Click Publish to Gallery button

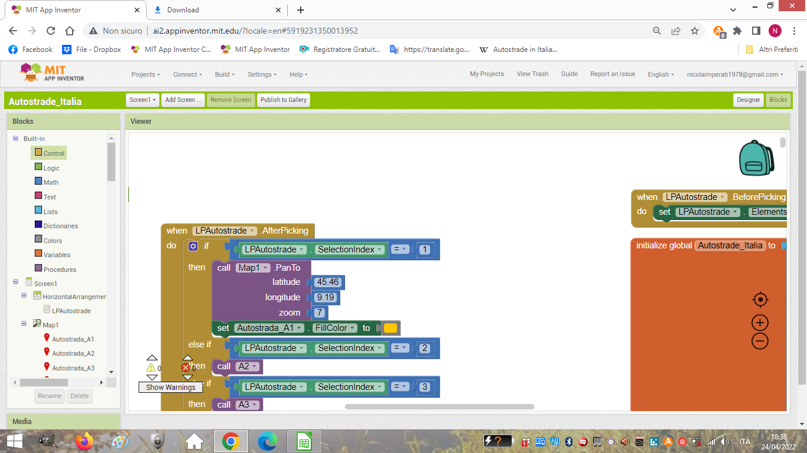tap(284, 100)
